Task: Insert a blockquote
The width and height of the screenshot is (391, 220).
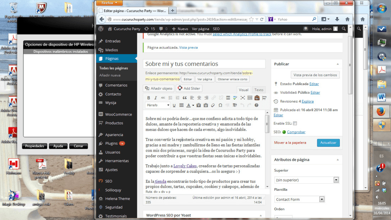Action: point(185,98)
